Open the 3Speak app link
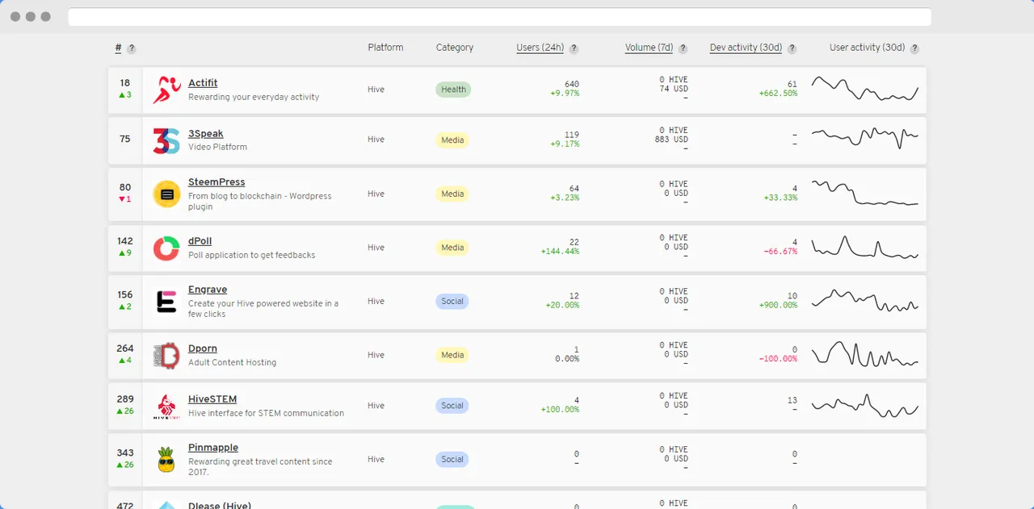The image size is (1034, 509). pos(206,134)
